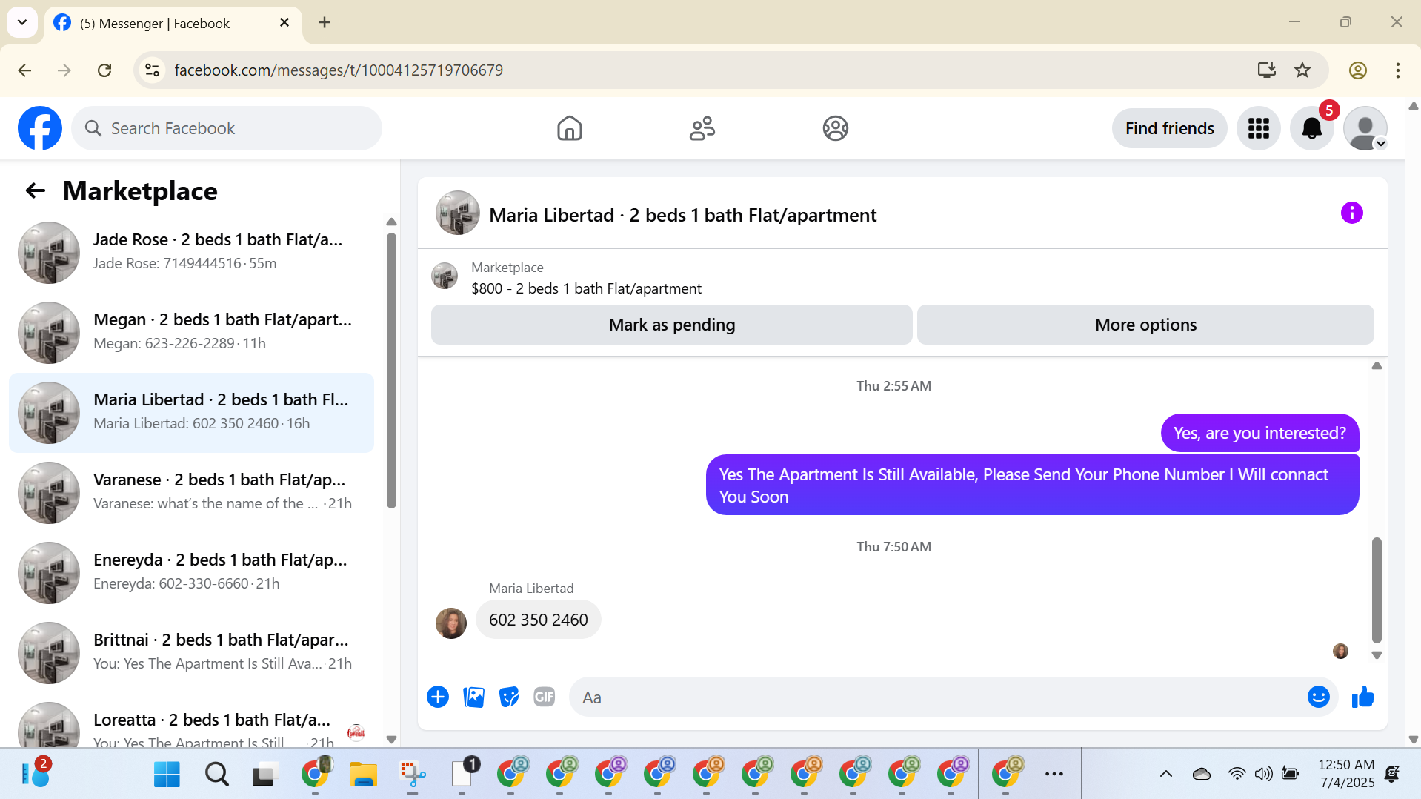Click the seen-by avatar indicator
This screenshot has height=799, width=1421.
coord(1340,651)
